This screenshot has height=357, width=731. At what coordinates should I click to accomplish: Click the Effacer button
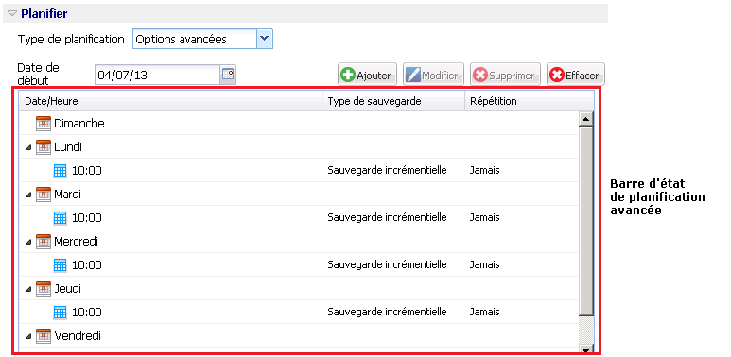[576, 75]
